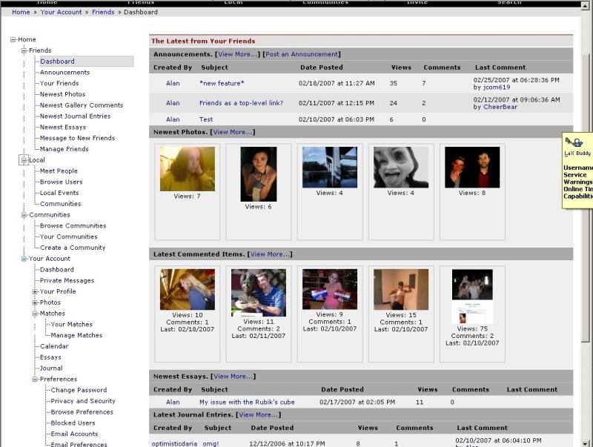
Task: Open 'Friends as a top-level link?' announcement
Action: (x=242, y=103)
